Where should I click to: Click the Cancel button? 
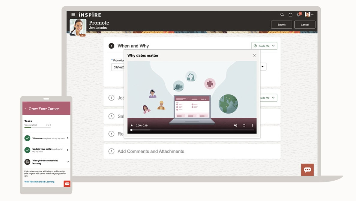click(305, 25)
